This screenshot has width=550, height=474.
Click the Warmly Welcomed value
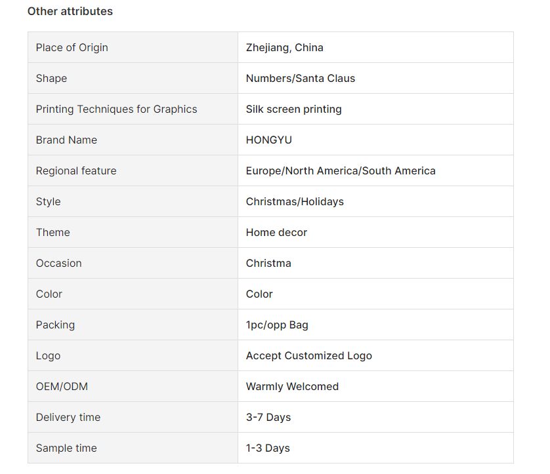coord(292,387)
